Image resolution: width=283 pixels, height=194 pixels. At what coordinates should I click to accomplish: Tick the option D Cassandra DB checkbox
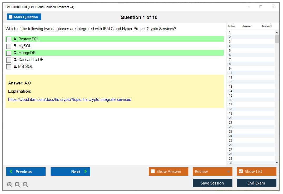click(9, 60)
